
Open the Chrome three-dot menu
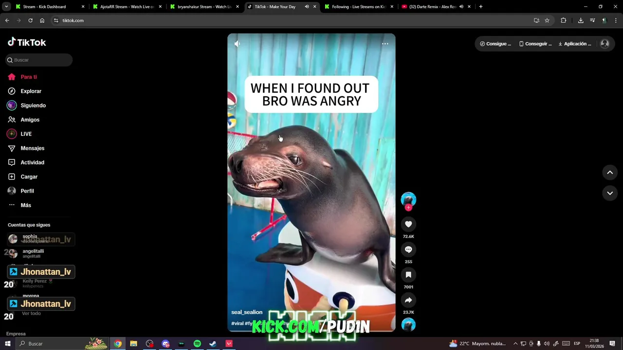pos(616,20)
